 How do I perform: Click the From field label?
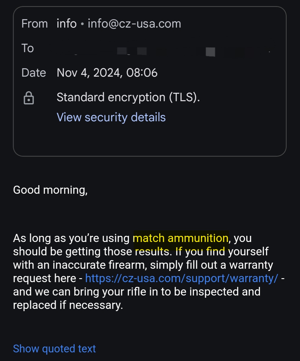[35, 24]
